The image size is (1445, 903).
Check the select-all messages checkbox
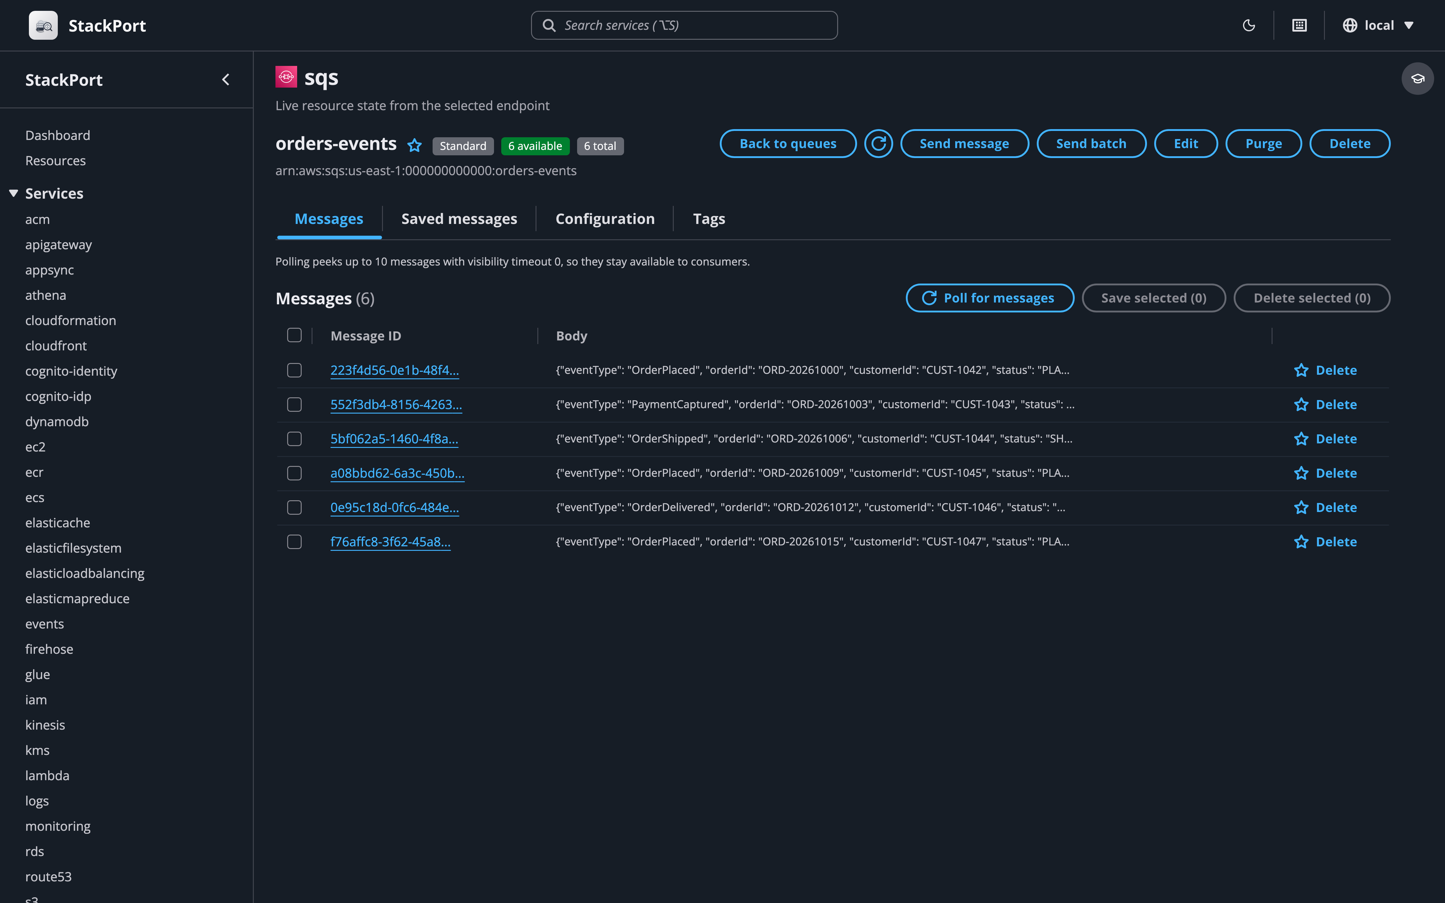click(x=294, y=335)
